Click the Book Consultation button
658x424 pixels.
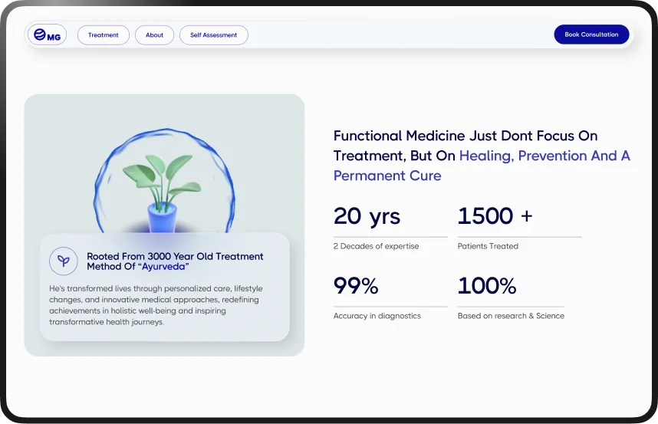591,35
